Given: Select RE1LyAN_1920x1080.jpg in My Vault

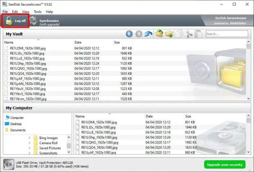Looking at the screenshot, I should 28,84.
